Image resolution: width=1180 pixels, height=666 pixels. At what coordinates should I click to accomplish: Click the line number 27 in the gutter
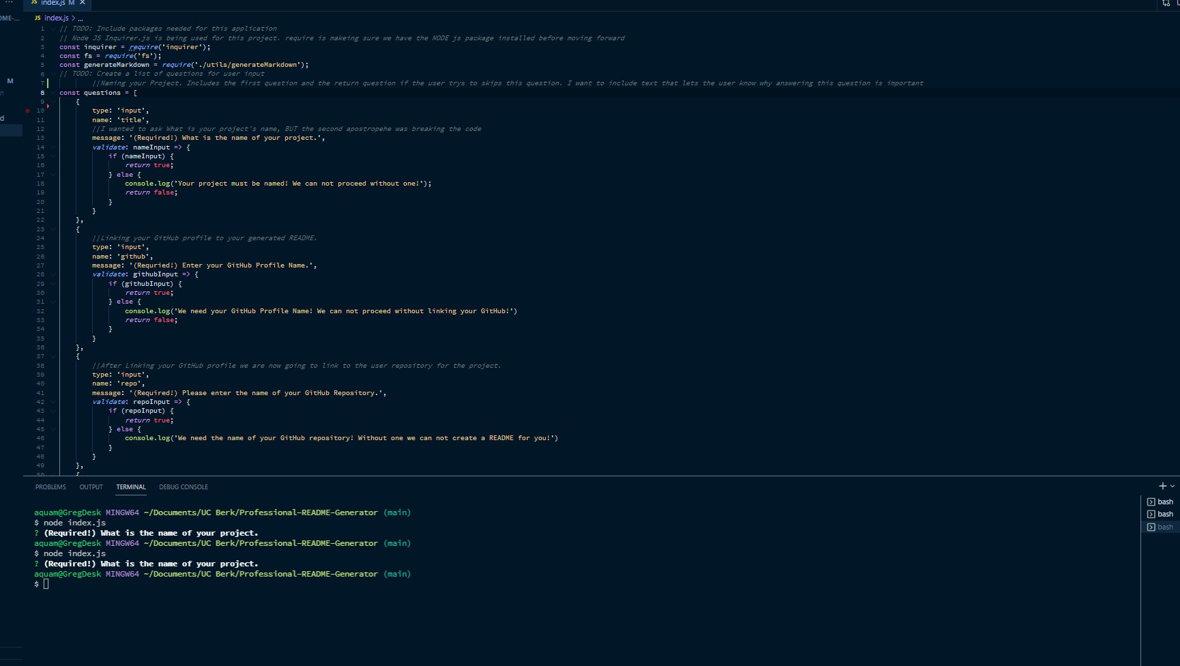click(40, 265)
